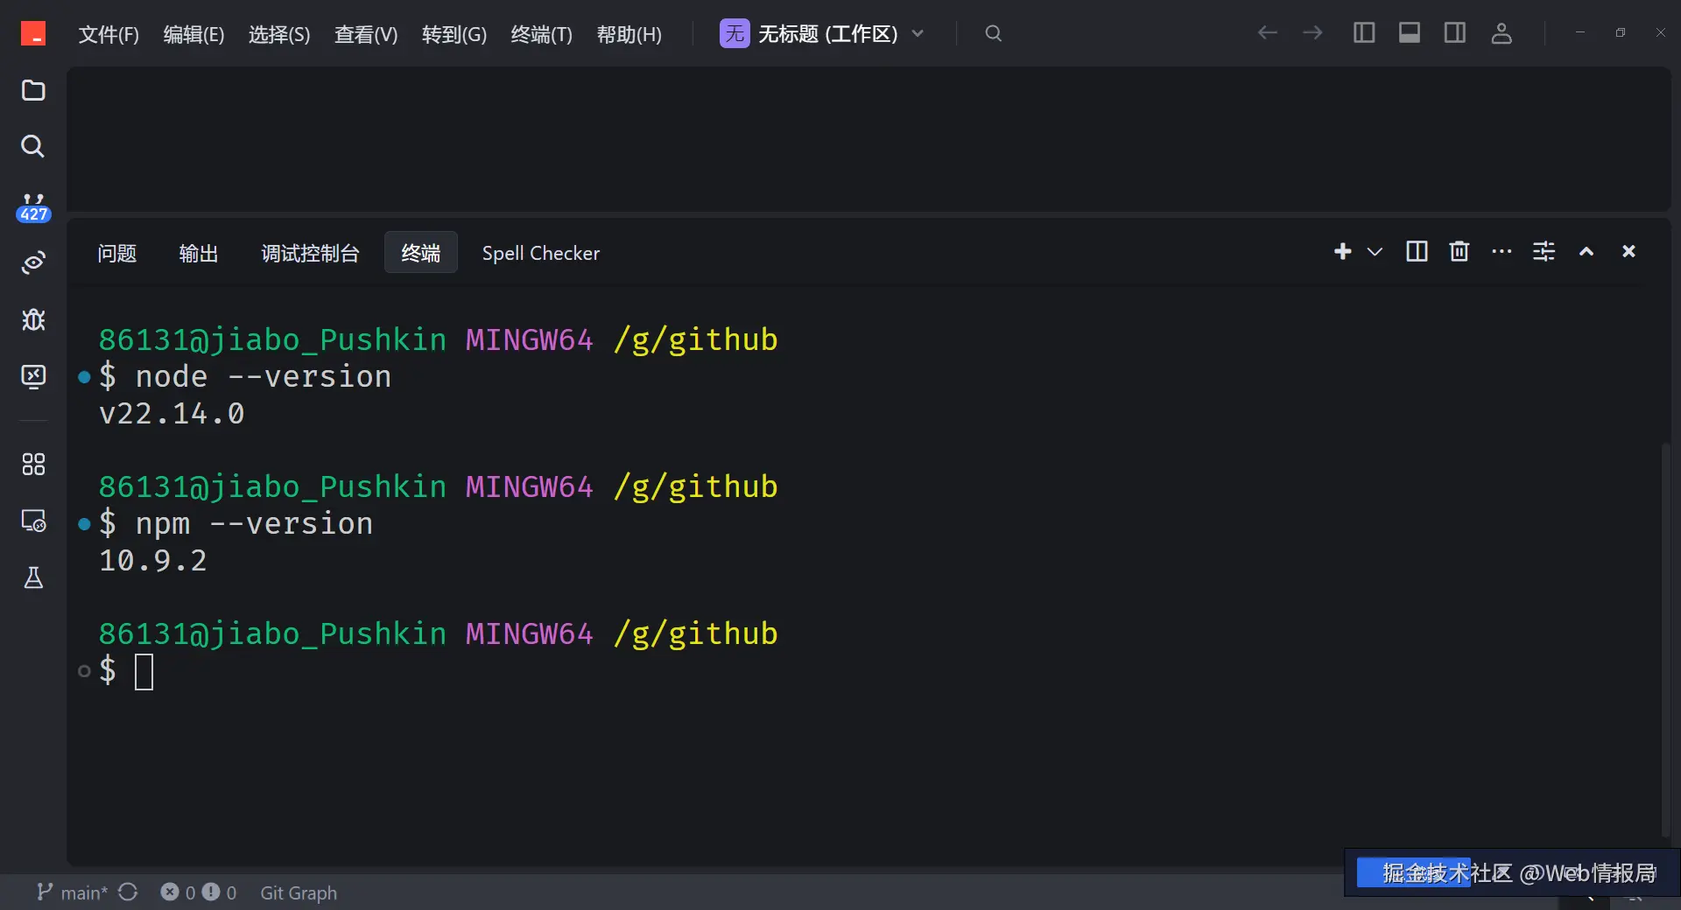Toggle the bottom panel visibility
This screenshot has height=910, width=1681.
[1409, 33]
